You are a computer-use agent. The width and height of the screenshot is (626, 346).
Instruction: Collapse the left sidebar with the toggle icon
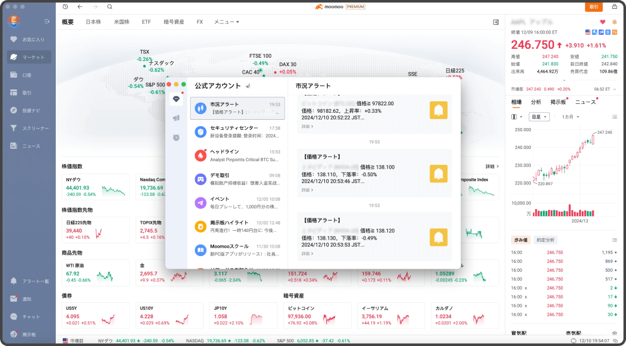click(47, 21)
